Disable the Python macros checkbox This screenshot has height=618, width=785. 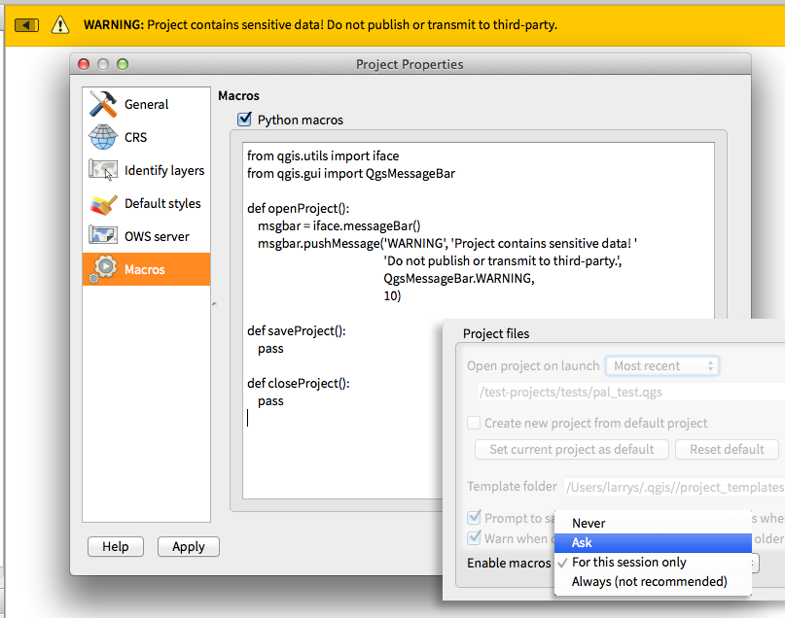(244, 120)
